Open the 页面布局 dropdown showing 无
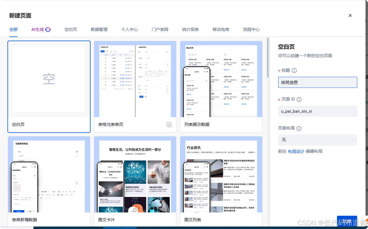Image resolution: width=368 pixels, height=229 pixels. 317,140
